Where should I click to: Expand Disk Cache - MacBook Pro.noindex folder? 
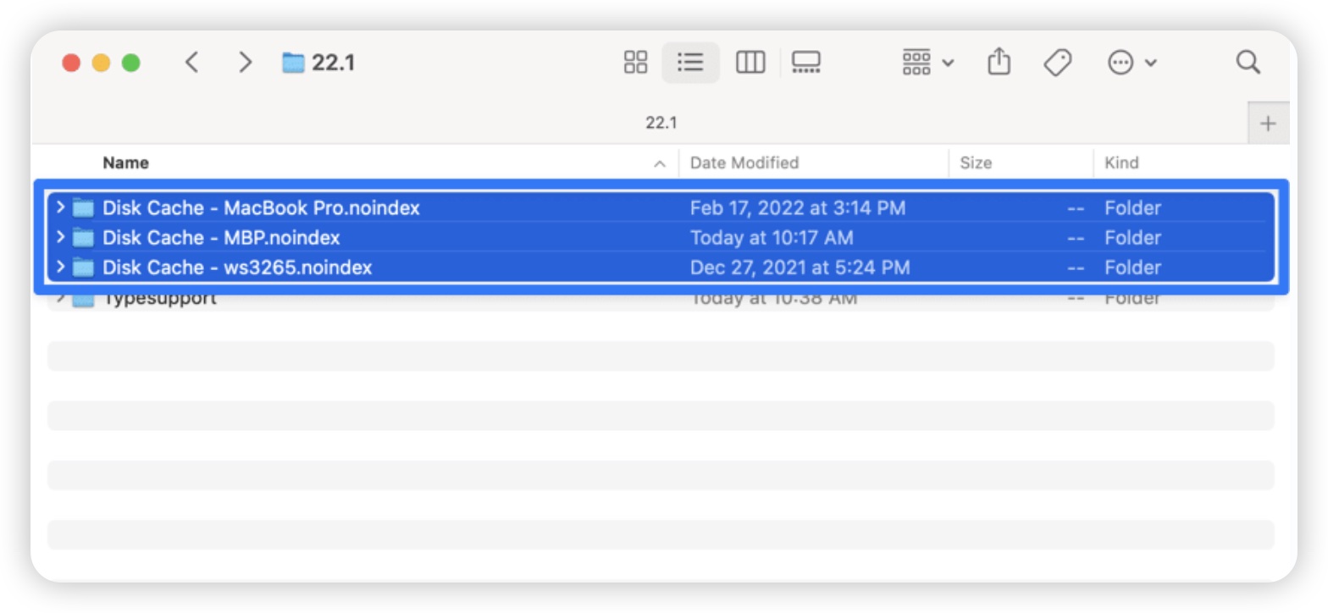click(60, 207)
